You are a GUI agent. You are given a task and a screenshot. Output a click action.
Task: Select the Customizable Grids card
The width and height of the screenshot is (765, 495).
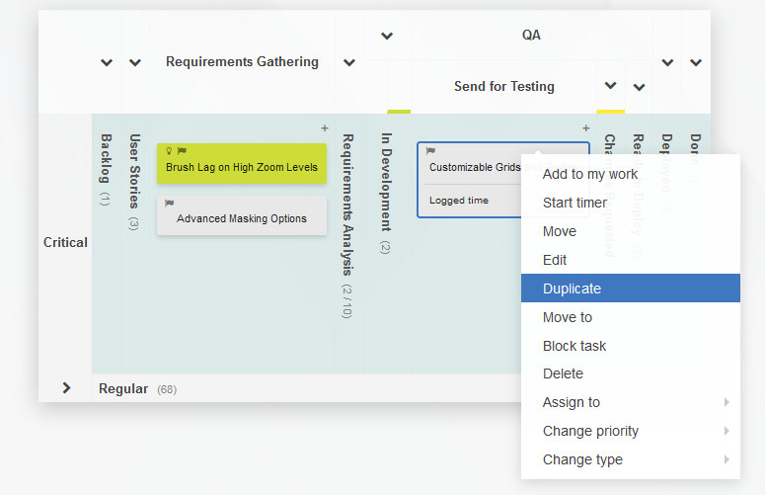pyautogui.click(x=469, y=180)
